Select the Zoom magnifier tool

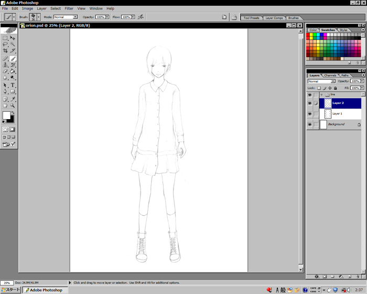coord(13,106)
